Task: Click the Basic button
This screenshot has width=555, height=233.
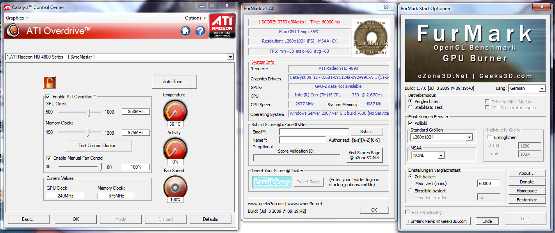Action: click(28, 219)
